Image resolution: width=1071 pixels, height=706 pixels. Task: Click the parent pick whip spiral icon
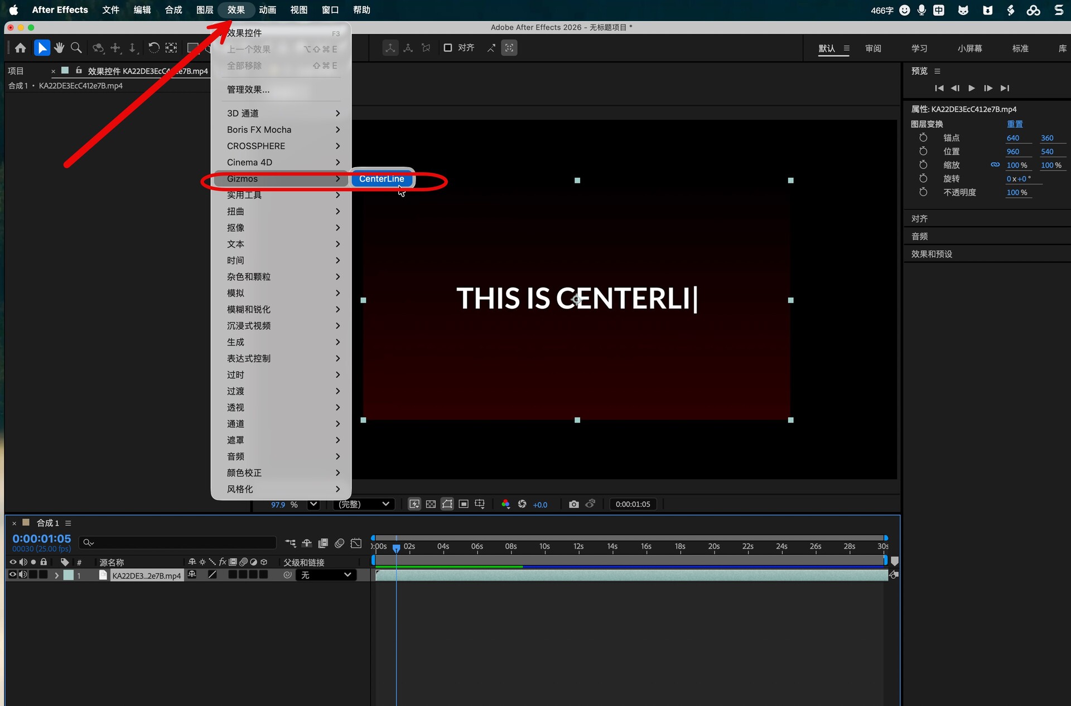(x=287, y=575)
